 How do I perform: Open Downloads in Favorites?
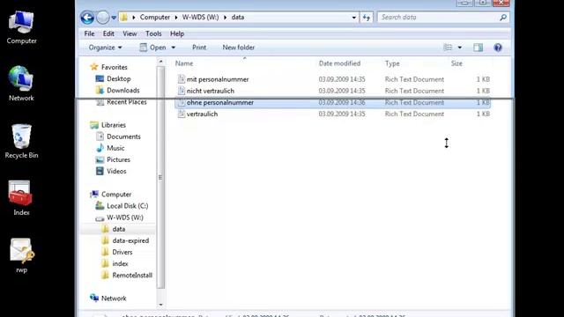pyautogui.click(x=123, y=90)
